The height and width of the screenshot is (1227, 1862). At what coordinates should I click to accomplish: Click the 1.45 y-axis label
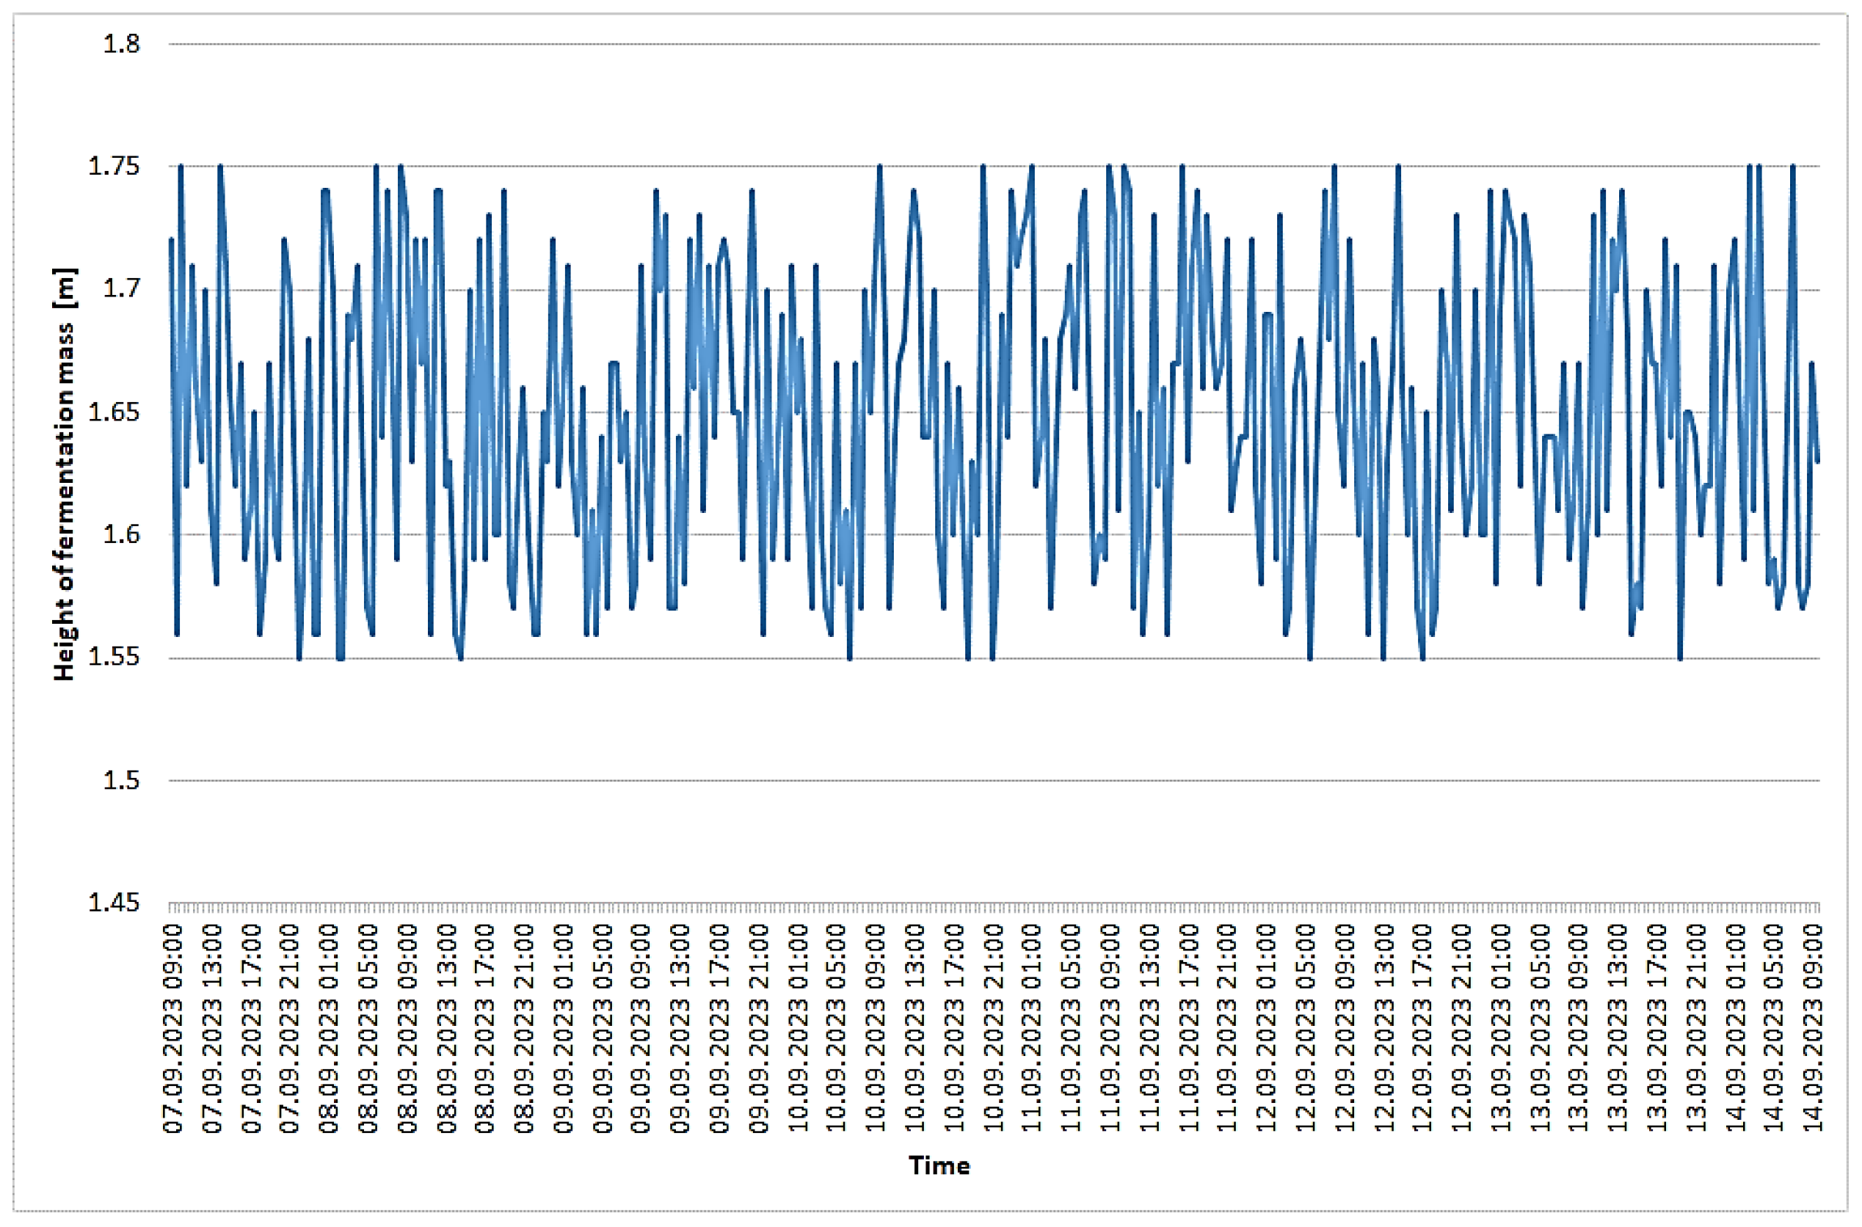pos(114,902)
